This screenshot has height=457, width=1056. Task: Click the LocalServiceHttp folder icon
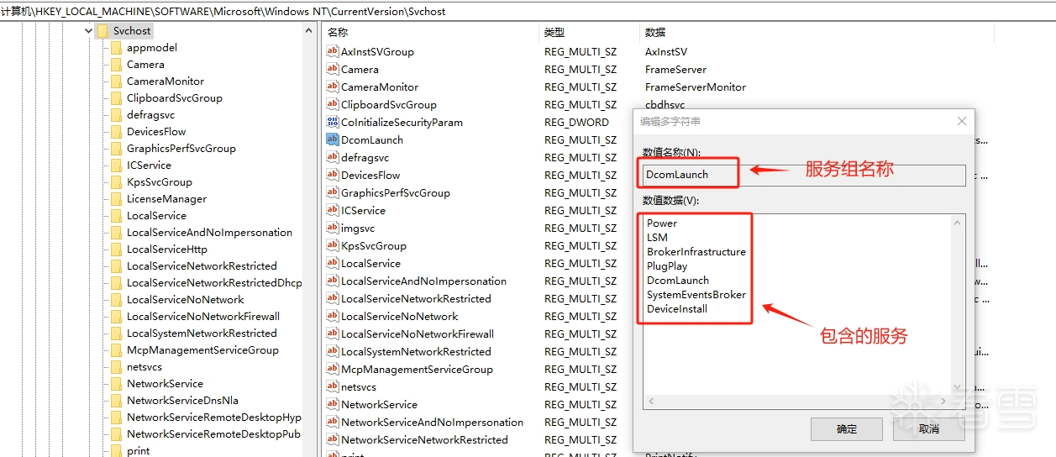pos(116,250)
